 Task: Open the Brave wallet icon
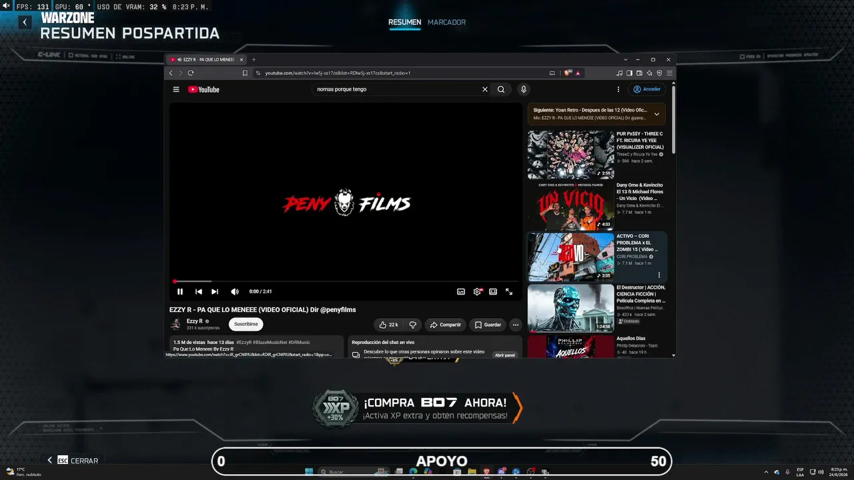pos(639,73)
